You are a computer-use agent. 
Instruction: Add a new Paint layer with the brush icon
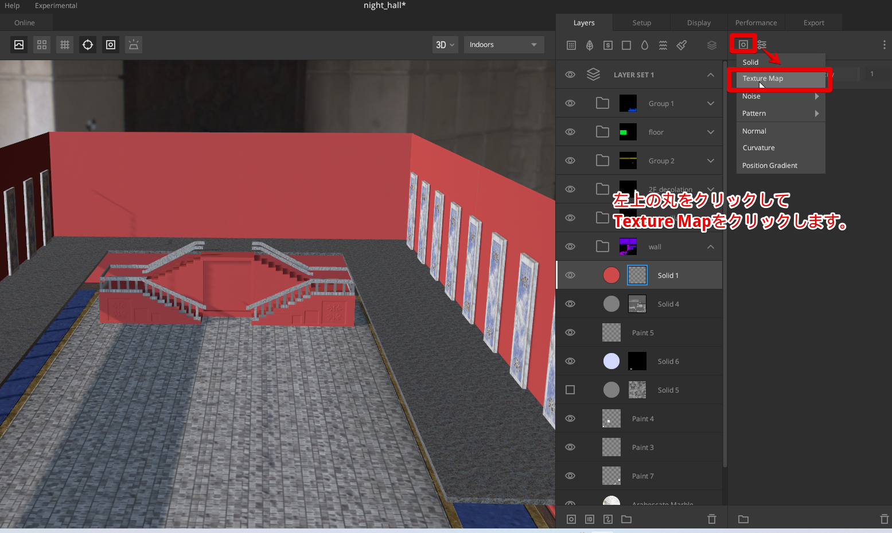point(681,45)
